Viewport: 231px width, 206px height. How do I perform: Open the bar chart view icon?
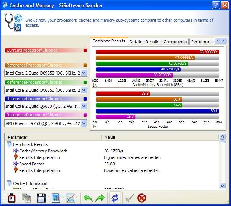(x=56, y=198)
